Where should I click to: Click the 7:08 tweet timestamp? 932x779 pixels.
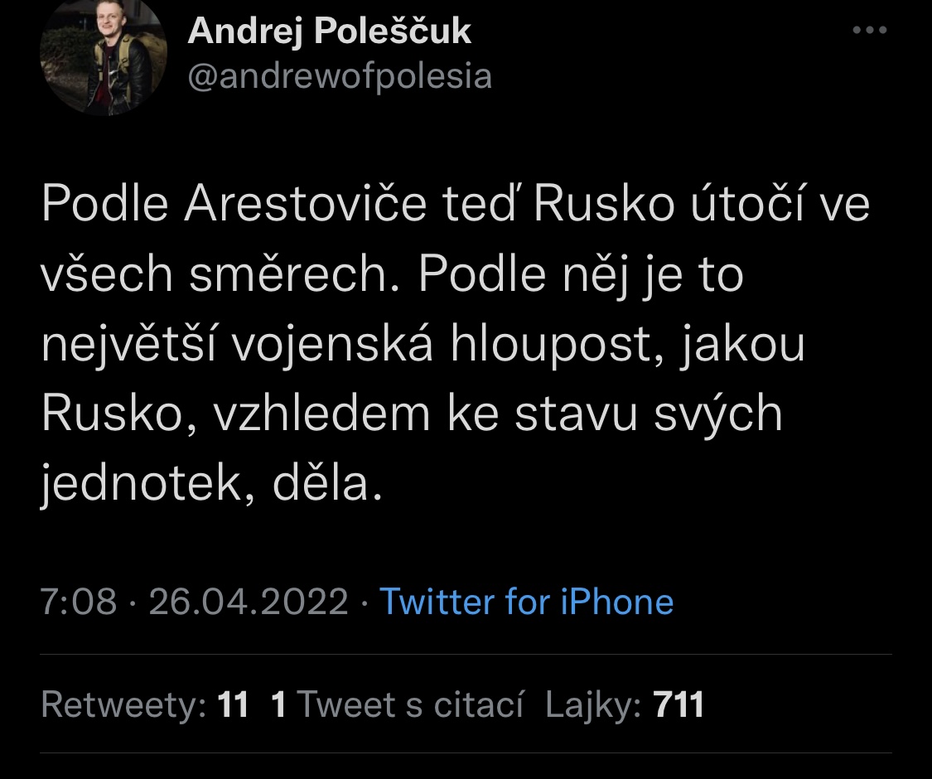pyautogui.click(x=79, y=601)
